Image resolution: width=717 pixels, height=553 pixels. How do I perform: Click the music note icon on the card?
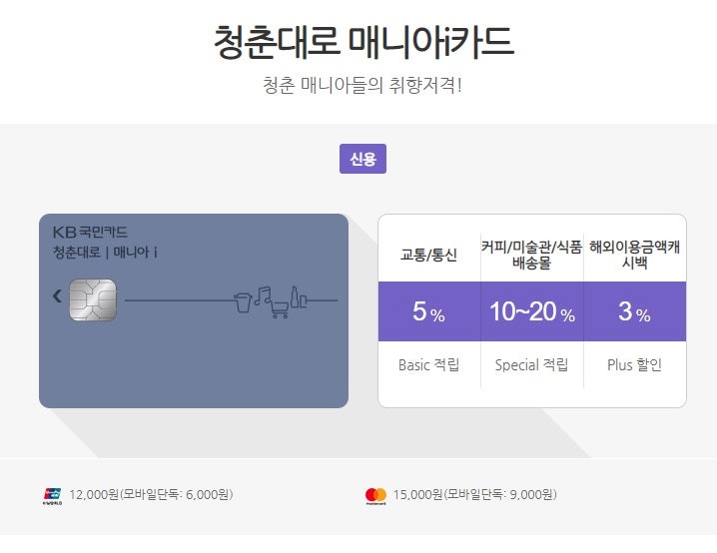(x=263, y=295)
